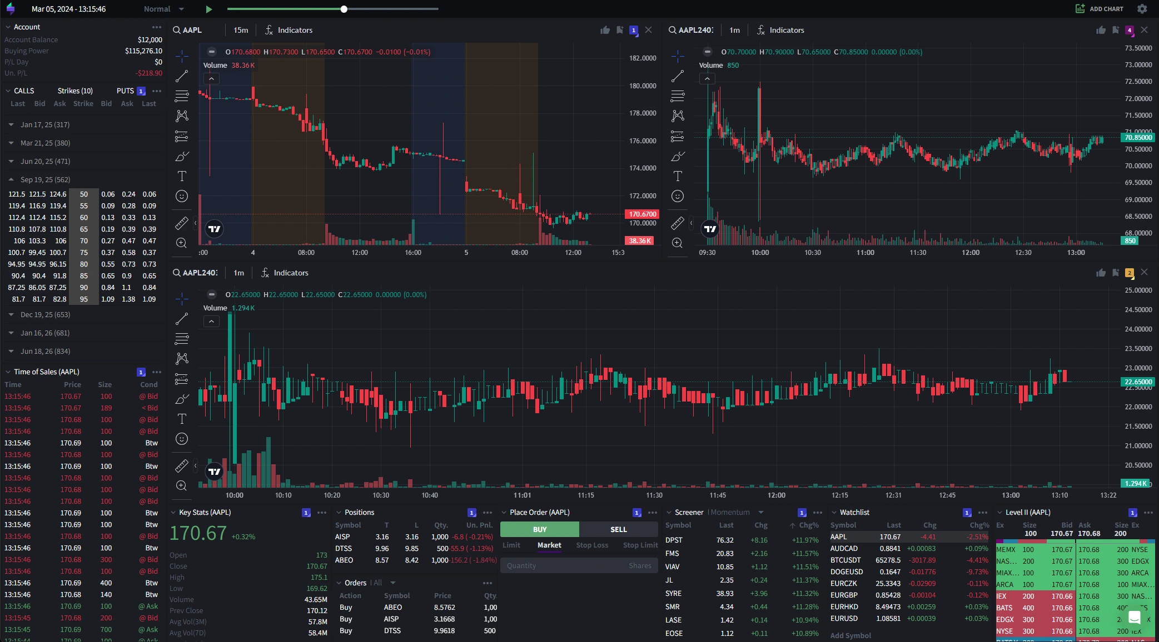The height and width of the screenshot is (642, 1159).
Task: Select Market order type
Action: click(549, 545)
